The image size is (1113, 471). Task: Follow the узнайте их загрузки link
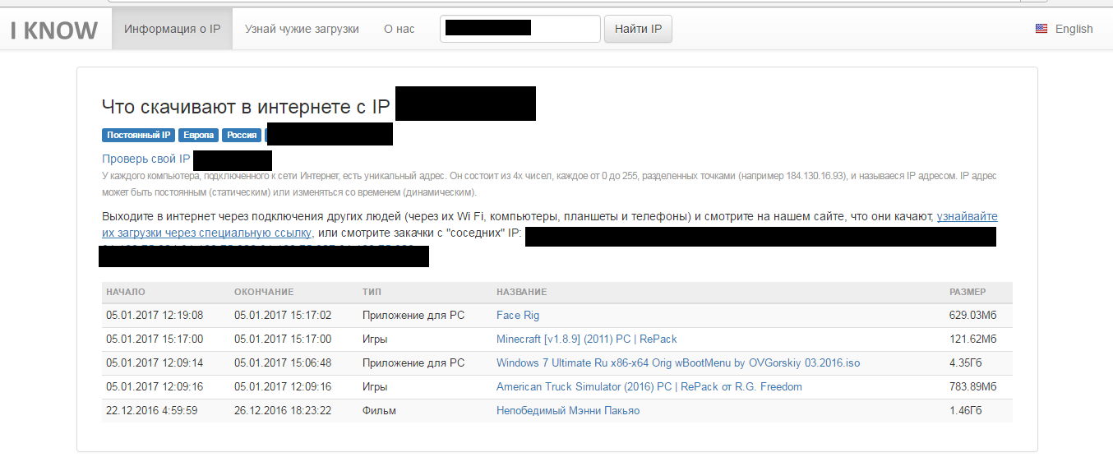[967, 217]
